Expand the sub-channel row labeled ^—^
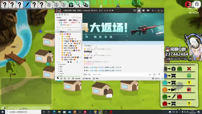This screenshot has height=114, width=202. click(x=57, y=29)
